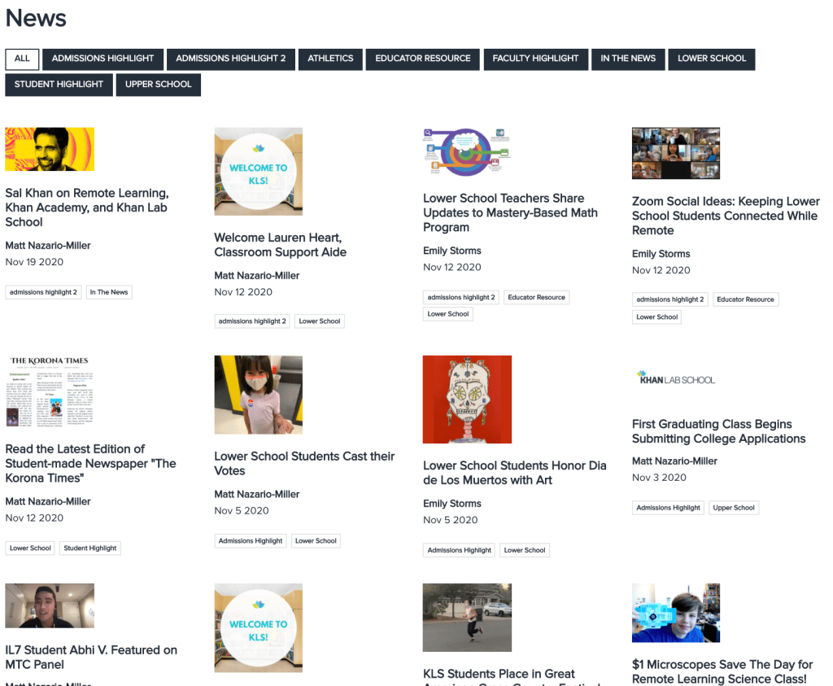Open the Dia de Los Muertos skull artwork image
833x686 pixels.
(467, 400)
